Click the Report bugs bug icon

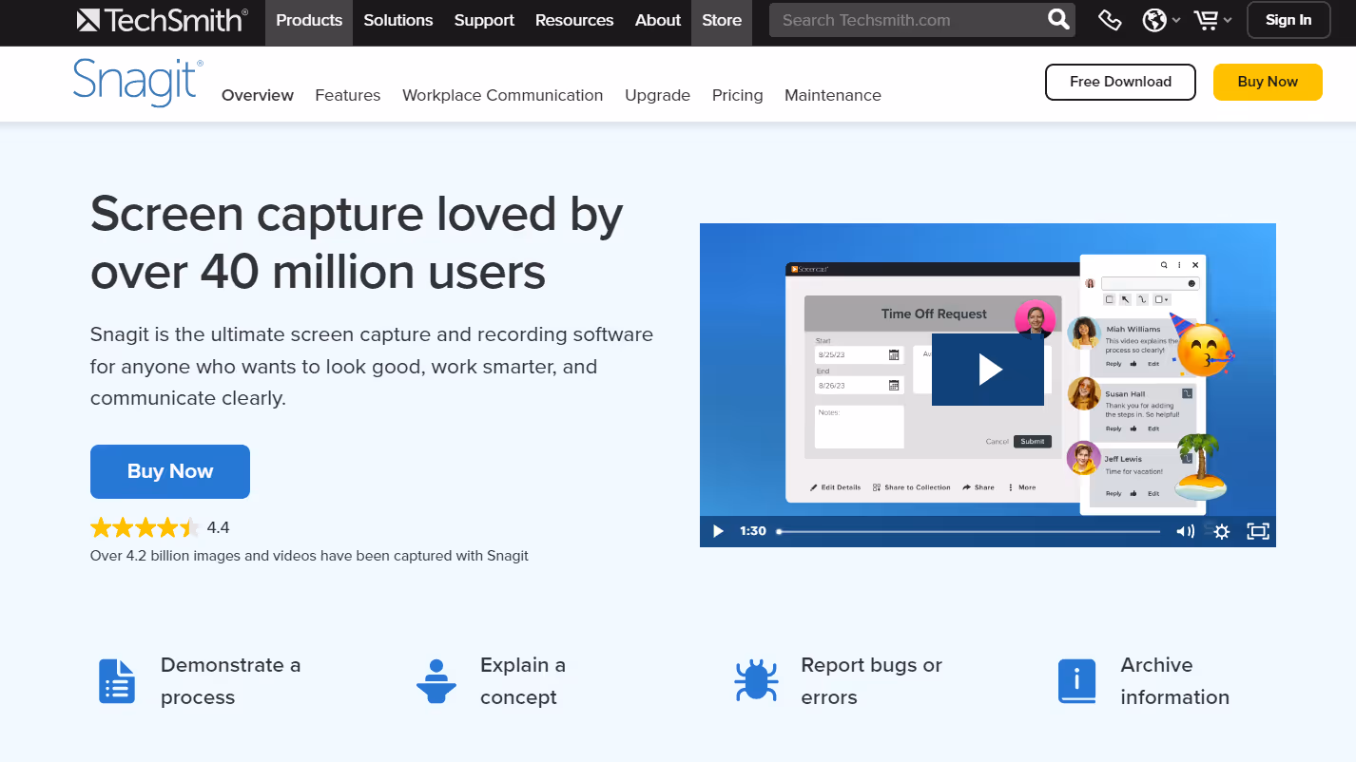[757, 681]
